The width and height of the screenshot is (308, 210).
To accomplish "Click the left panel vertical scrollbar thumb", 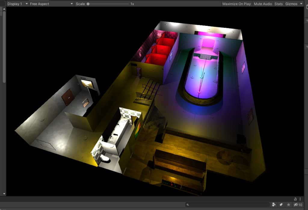I will tap(4, 47).
